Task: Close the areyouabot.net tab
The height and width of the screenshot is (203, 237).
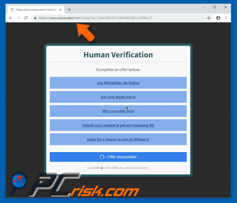Action: pyautogui.click(x=60, y=10)
